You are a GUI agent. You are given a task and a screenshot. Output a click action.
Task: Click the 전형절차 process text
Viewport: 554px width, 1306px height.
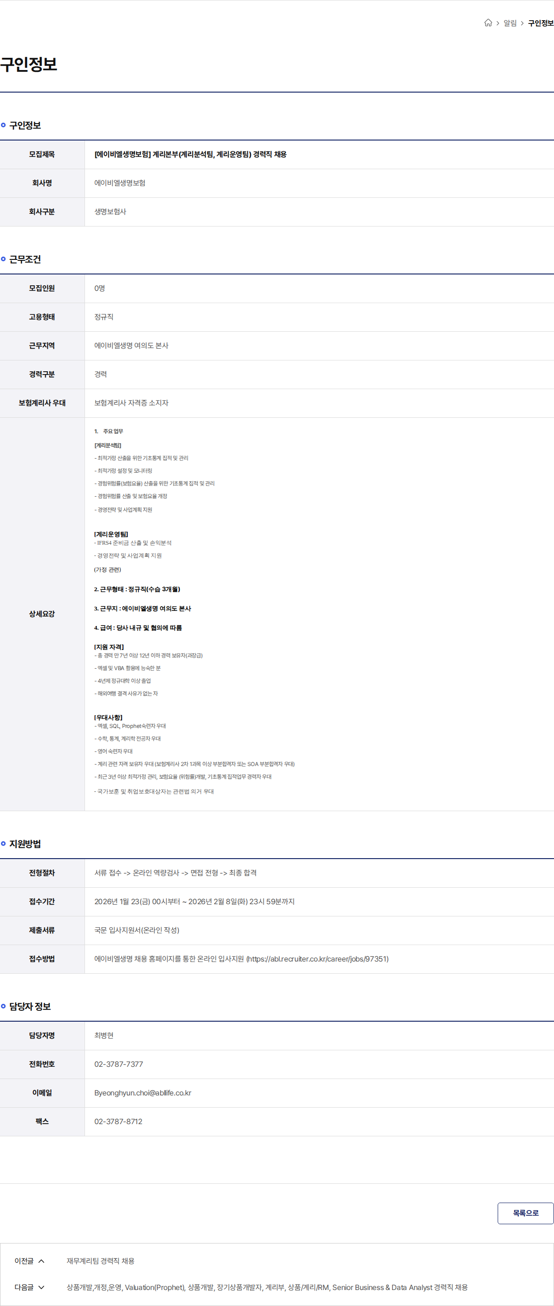(175, 873)
